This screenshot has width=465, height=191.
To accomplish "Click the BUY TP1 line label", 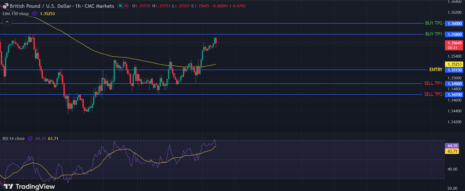I will point(434,34).
